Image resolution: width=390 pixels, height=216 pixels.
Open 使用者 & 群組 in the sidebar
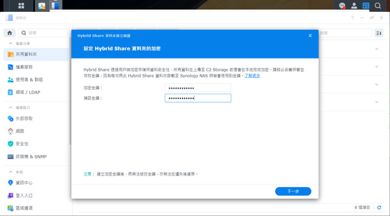click(36, 80)
